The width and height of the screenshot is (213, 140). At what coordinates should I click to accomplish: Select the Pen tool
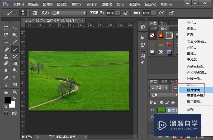pos(6,78)
